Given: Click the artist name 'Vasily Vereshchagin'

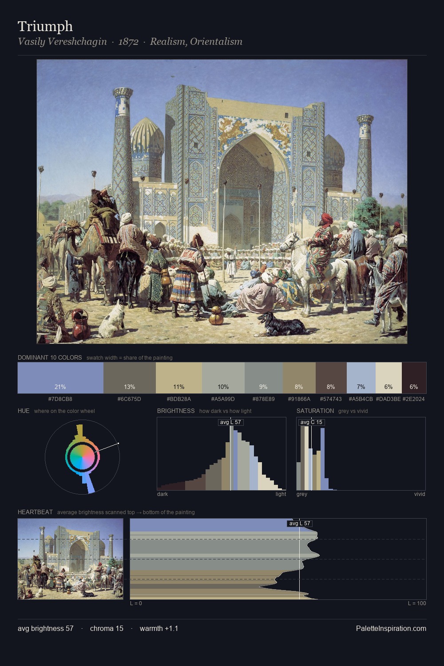Looking at the screenshot, I should point(62,42).
